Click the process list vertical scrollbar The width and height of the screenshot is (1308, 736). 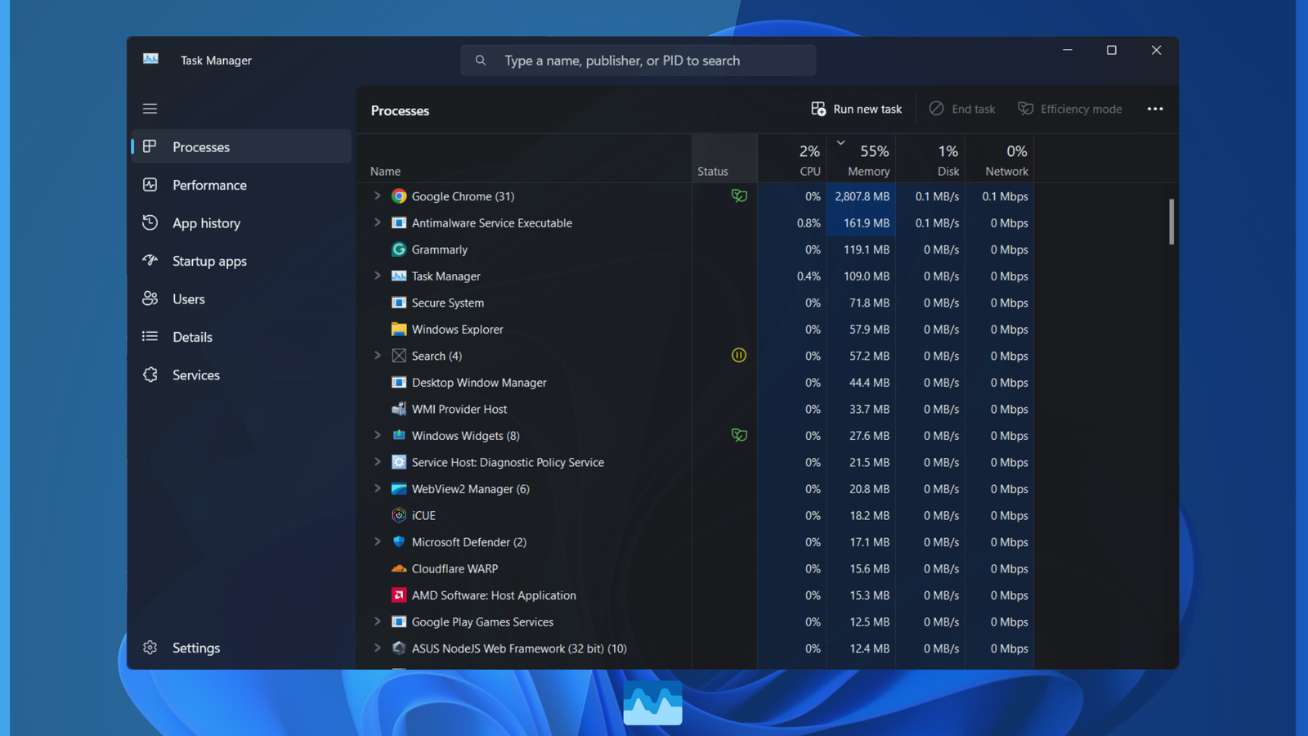click(x=1171, y=222)
